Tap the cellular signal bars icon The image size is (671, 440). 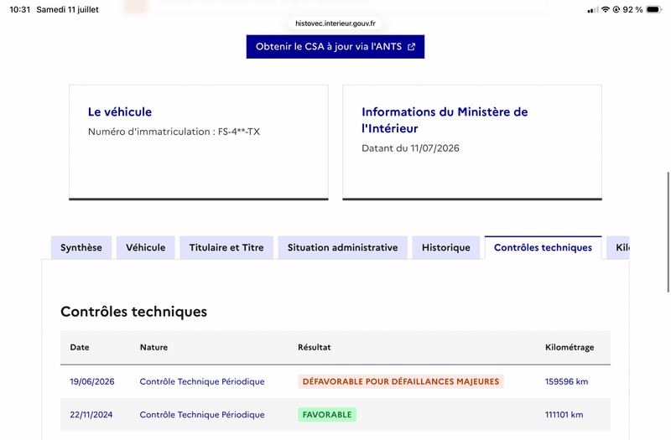tap(593, 10)
